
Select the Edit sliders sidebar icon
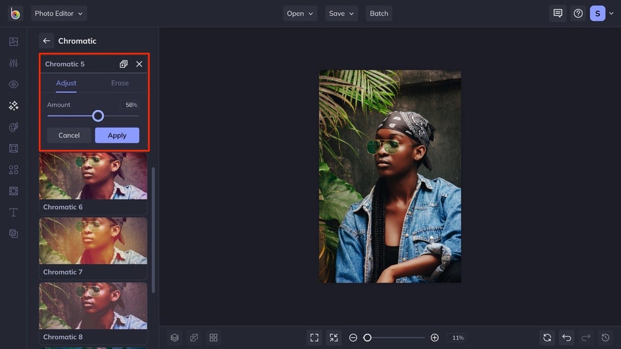13,63
